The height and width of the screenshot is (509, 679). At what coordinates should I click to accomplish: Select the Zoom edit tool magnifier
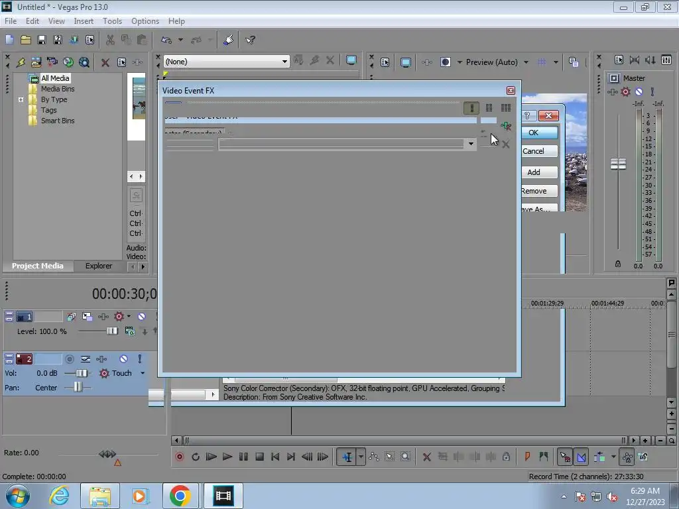(x=405, y=457)
